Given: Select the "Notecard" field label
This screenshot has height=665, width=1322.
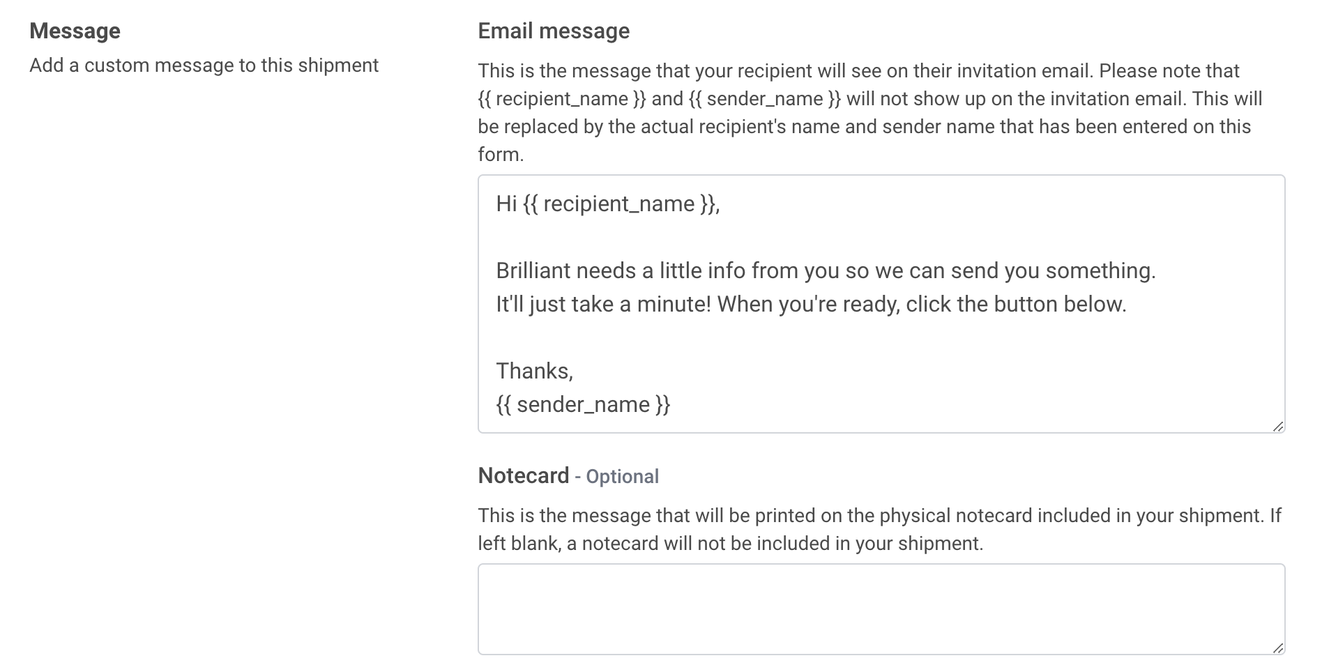Looking at the screenshot, I should 524,475.
